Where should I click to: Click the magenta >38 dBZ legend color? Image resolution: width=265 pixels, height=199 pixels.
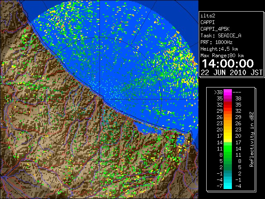click(x=228, y=92)
